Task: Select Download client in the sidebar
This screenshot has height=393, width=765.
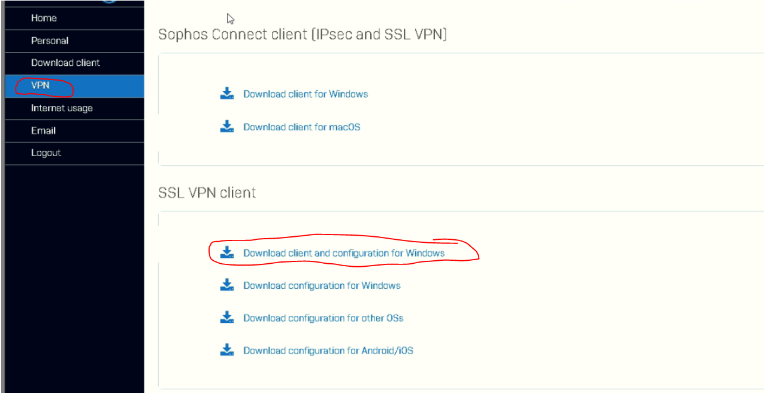Action: [x=65, y=63]
